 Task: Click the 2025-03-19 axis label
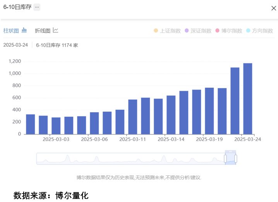pyautogui.click(x=209, y=139)
